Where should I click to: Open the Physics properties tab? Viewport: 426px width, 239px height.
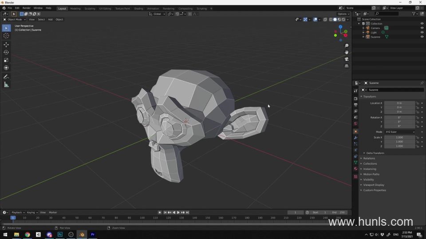[x=355, y=150]
